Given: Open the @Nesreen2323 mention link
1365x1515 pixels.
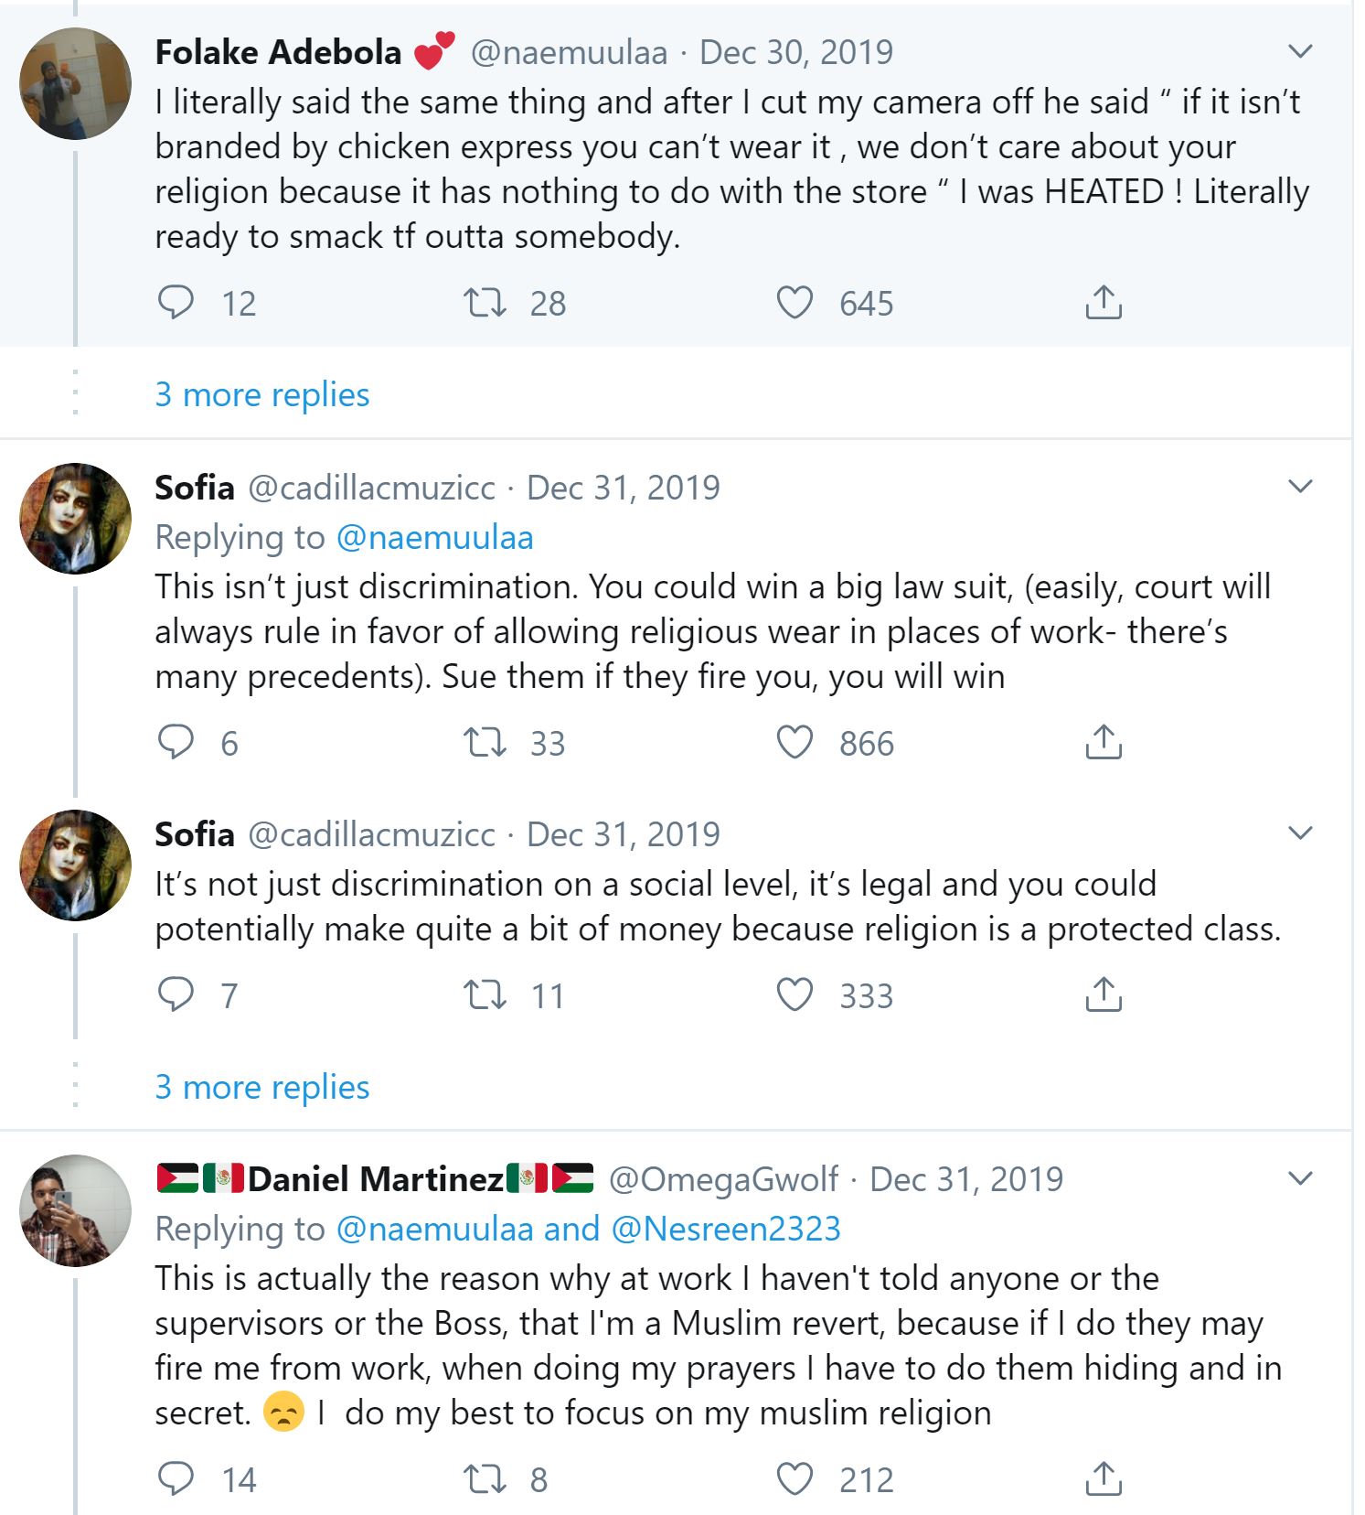Looking at the screenshot, I should [725, 1229].
